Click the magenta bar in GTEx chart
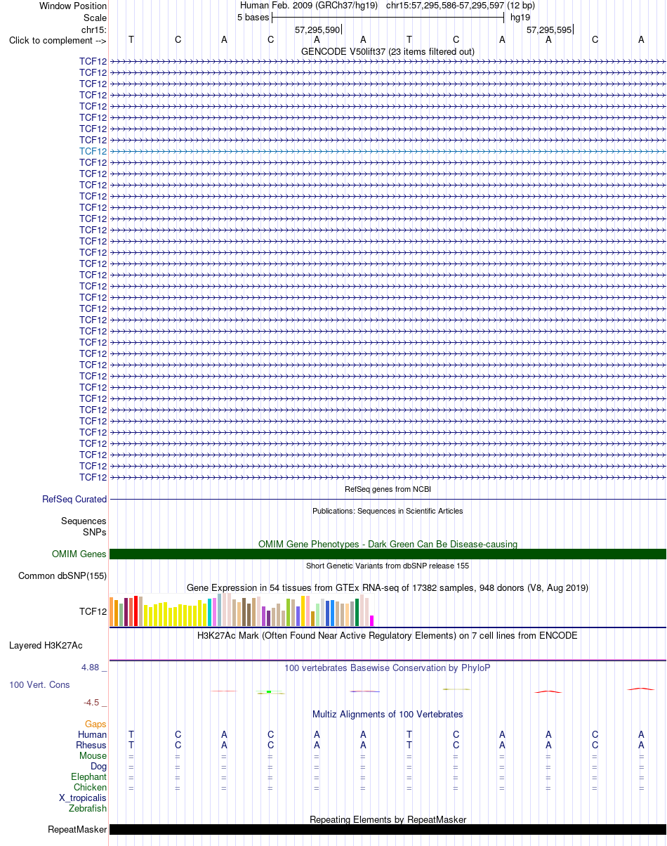Image resolution: width=667 pixels, height=846 pixels. click(372, 620)
